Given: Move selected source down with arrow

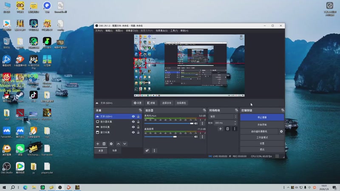Looking at the screenshot, I should pyautogui.click(x=125, y=144).
